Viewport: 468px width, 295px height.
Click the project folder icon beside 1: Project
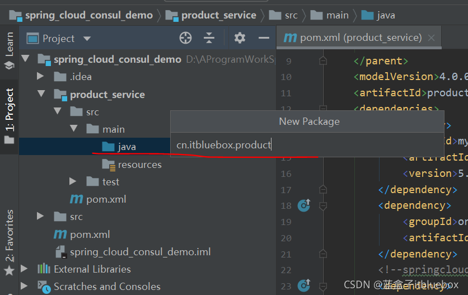click(x=10, y=140)
